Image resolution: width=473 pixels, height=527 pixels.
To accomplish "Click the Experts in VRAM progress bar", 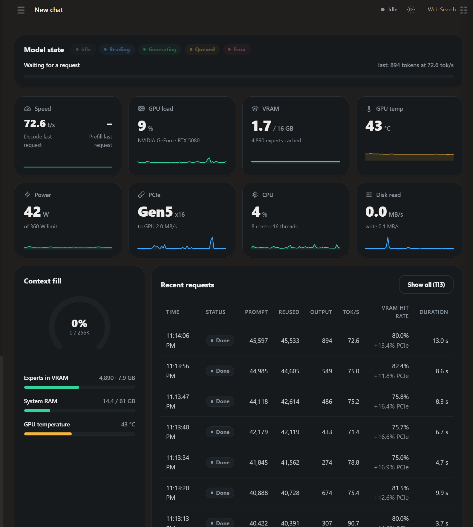I will (x=79, y=387).
